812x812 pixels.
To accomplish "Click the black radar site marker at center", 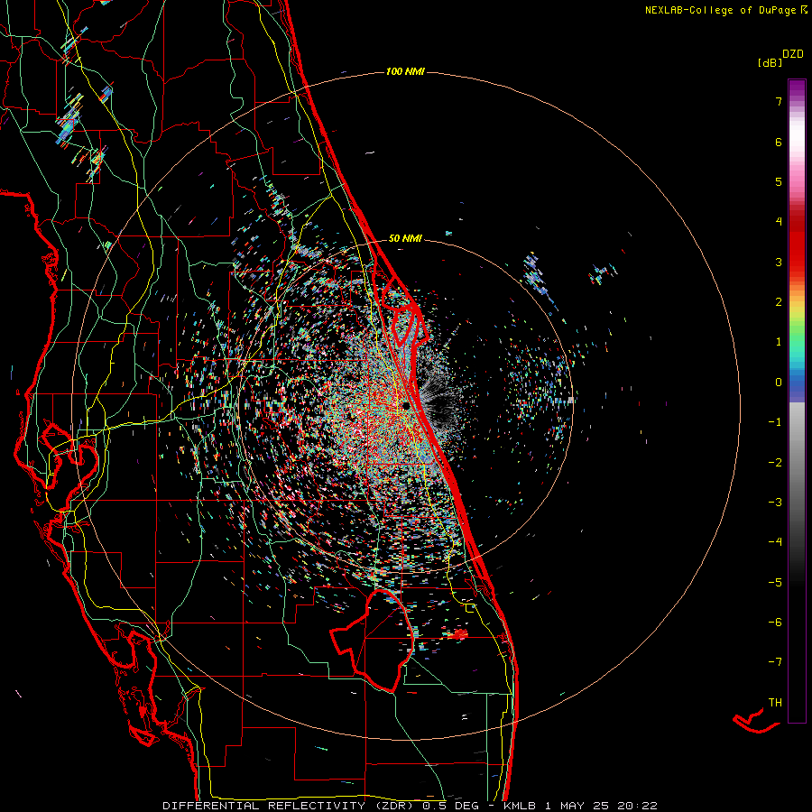I will (406, 405).
